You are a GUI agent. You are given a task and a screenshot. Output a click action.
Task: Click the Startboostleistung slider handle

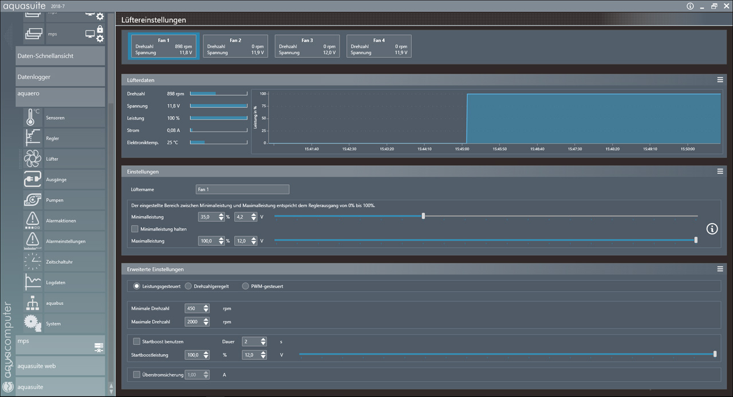(715, 354)
